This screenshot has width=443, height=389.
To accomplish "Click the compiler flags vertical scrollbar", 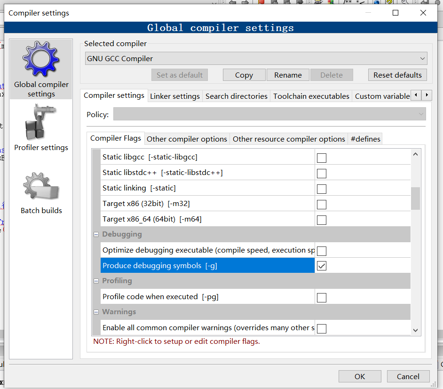I will tap(415, 199).
